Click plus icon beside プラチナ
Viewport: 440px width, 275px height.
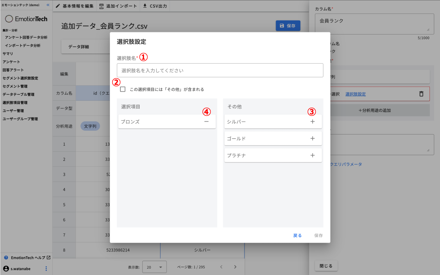pos(313,155)
